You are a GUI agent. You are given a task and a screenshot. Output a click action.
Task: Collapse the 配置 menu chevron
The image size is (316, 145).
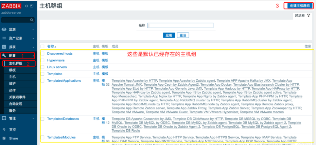pos(33,56)
